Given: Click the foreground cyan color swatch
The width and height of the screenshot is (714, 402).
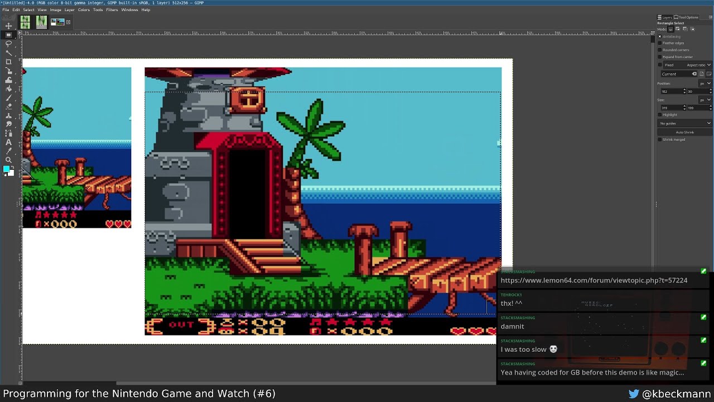Looking at the screenshot, I should click(6, 169).
